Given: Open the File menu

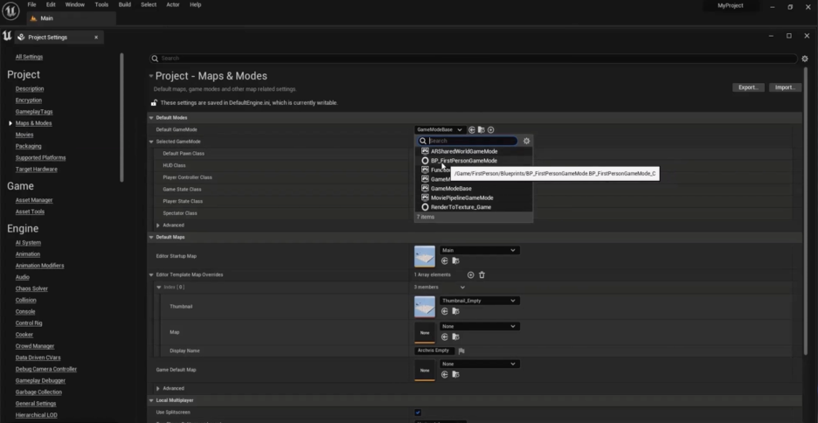Looking at the screenshot, I should (x=31, y=4).
